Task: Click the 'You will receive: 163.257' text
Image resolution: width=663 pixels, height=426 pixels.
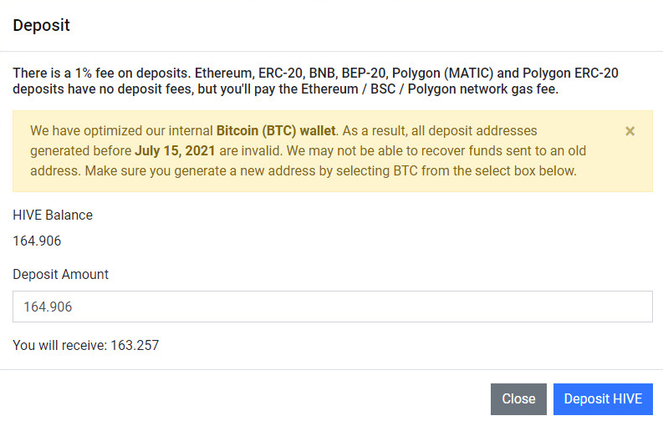Action: tap(85, 345)
